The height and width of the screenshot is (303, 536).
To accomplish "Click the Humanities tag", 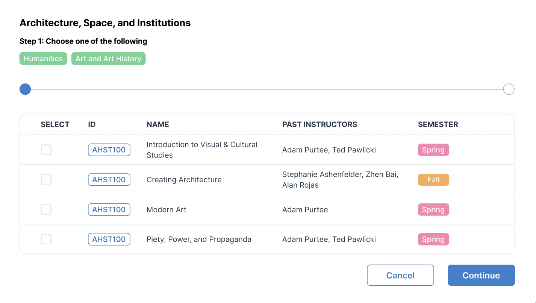I will [x=43, y=59].
